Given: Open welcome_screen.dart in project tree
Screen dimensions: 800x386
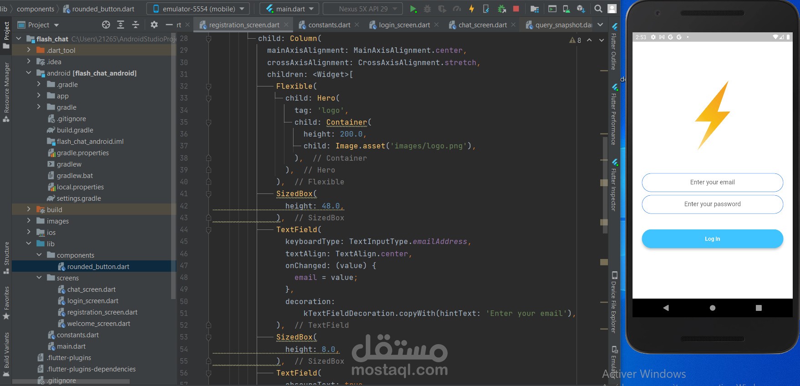Looking at the screenshot, I should [x=94, y=323].
